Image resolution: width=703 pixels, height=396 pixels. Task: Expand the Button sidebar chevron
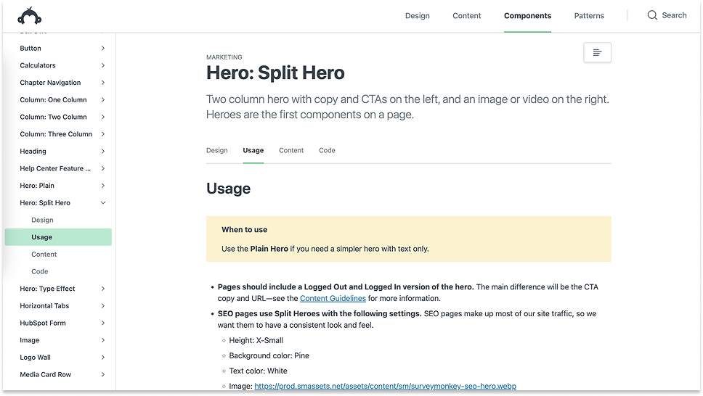(103, 49)
